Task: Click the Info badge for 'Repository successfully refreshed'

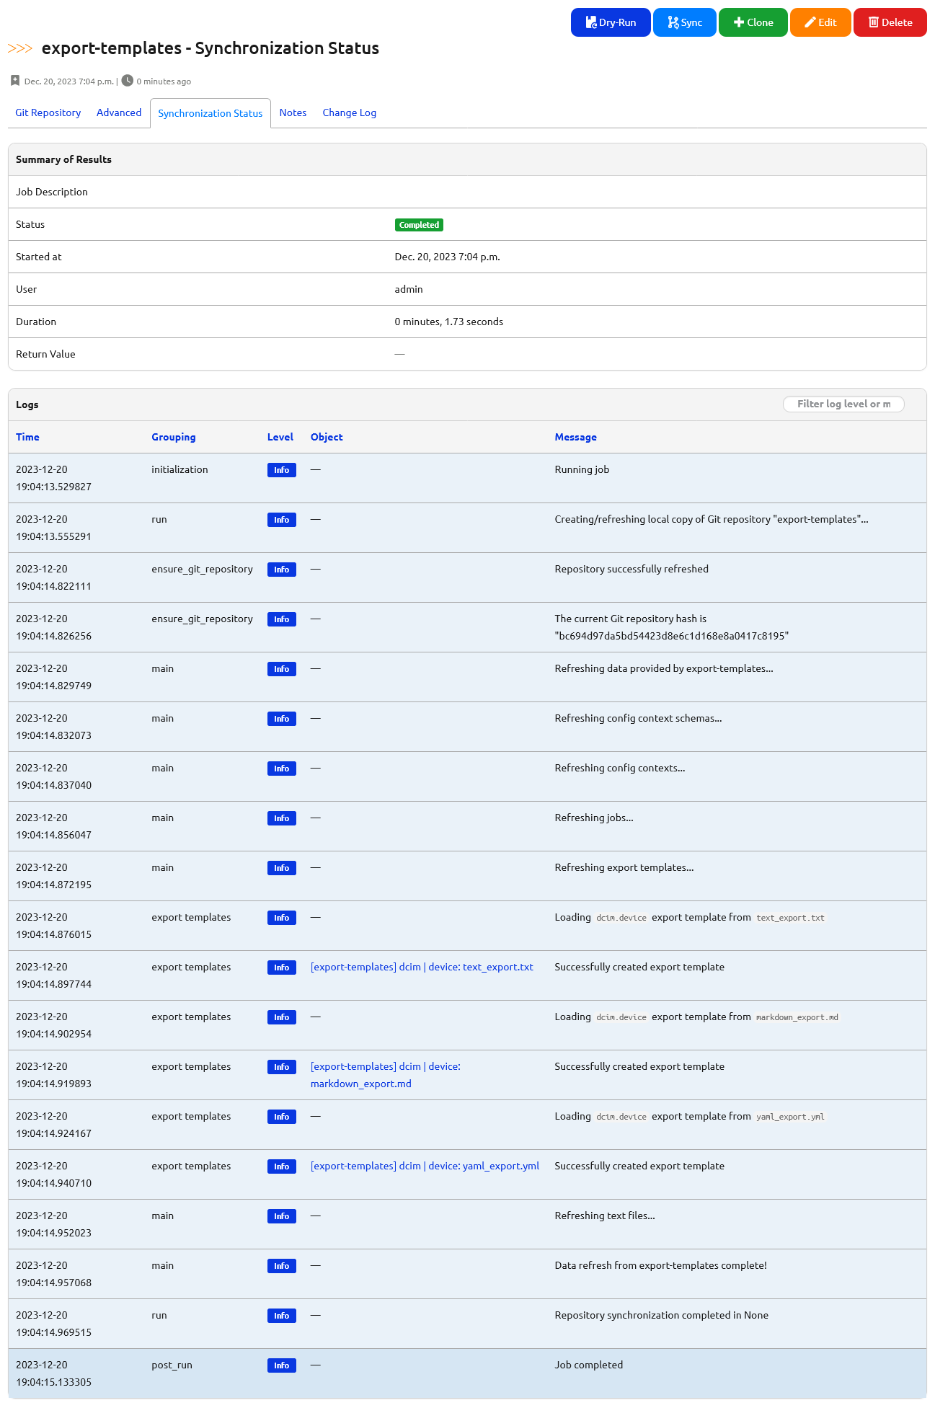Action: click(x=282, y=570)
